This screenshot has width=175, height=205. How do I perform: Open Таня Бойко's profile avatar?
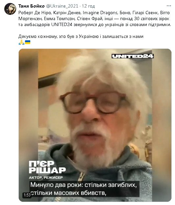(10, 9)
